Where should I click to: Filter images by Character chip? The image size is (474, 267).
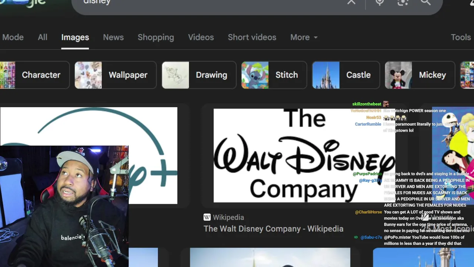[34, 75]
